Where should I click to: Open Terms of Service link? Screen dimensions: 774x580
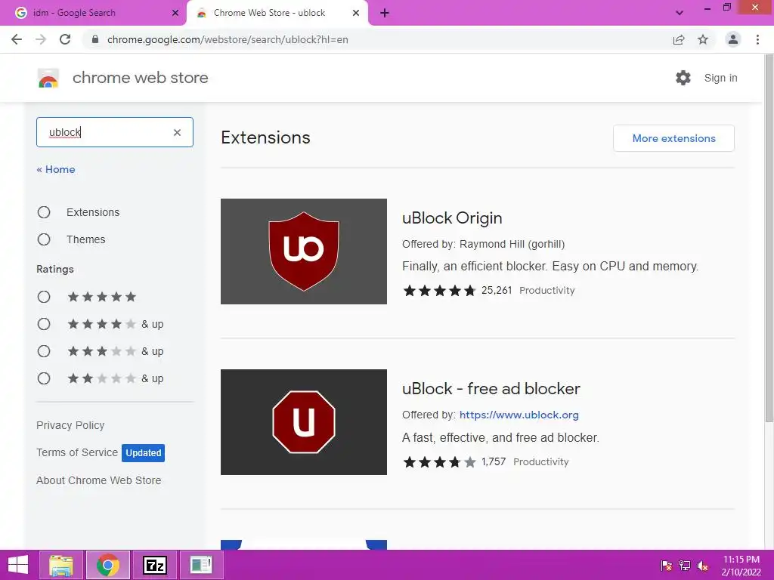click(x=77, y=452)
